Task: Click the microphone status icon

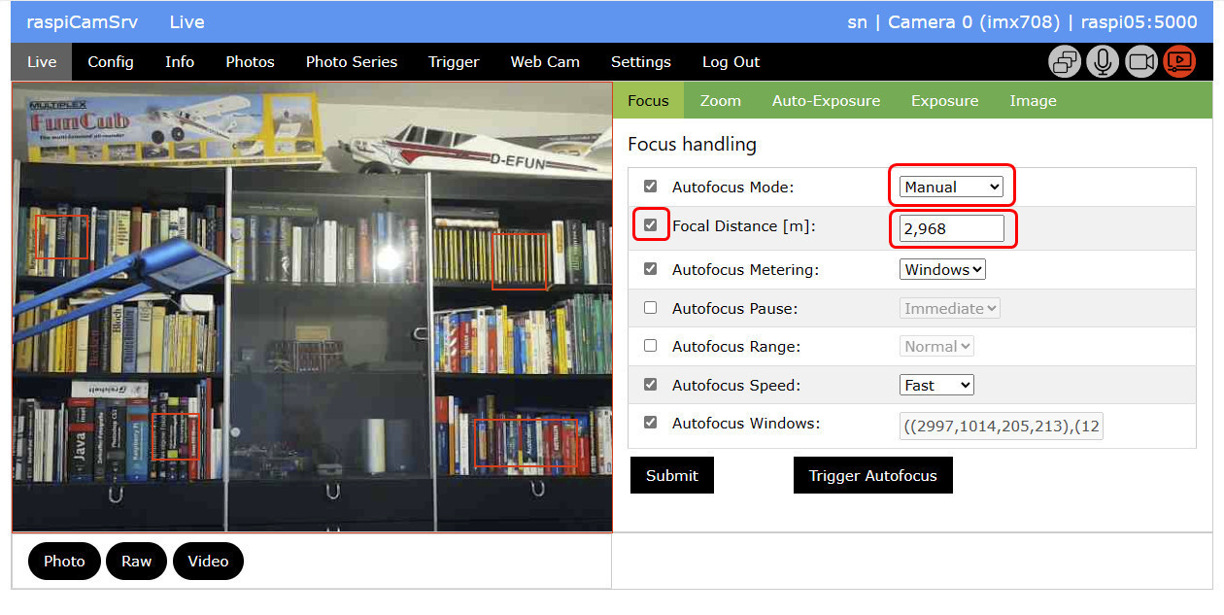Action: [x=1103, y=62]
